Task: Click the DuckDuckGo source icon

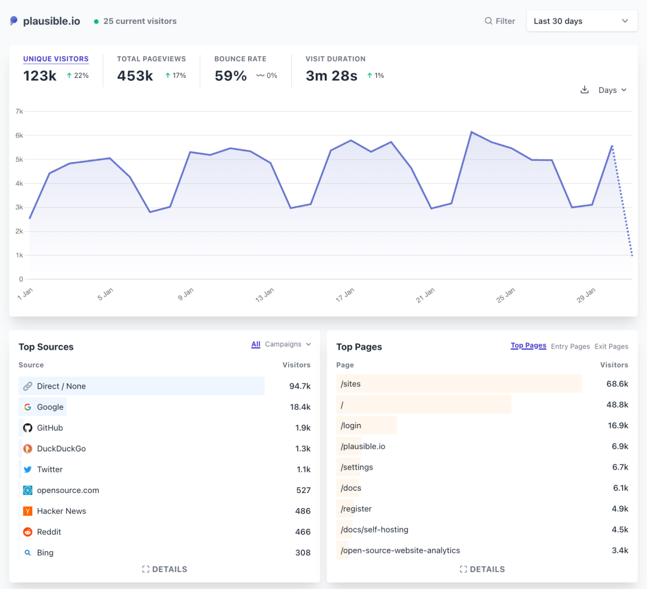Action: click(x=28, y=449)
